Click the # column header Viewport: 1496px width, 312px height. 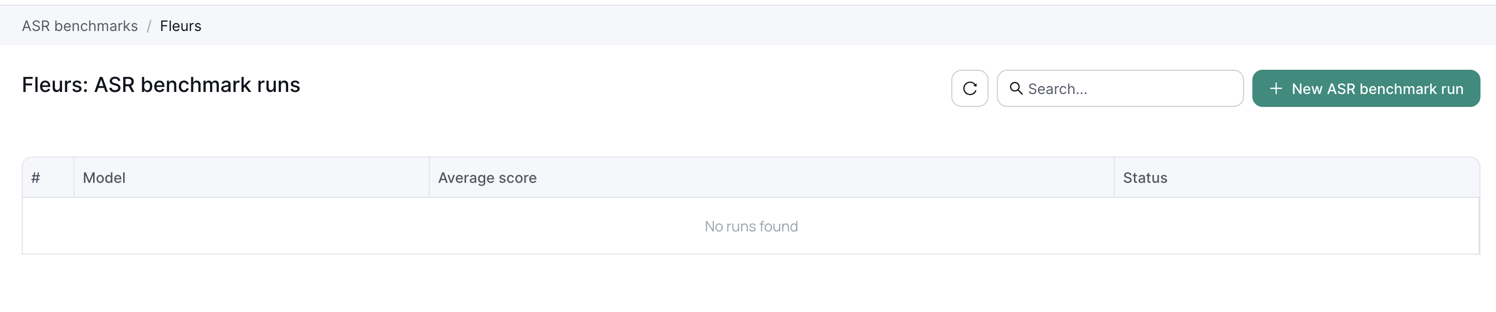(36, 178)
